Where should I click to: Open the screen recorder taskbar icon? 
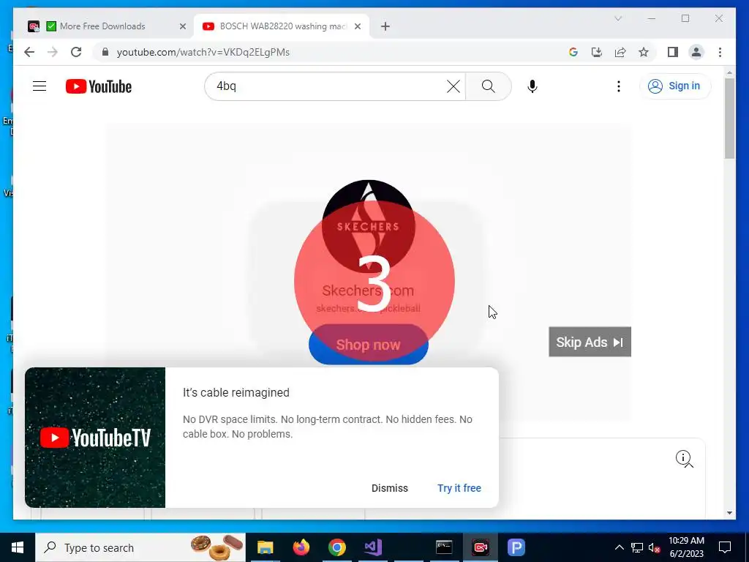coord(480,547)
